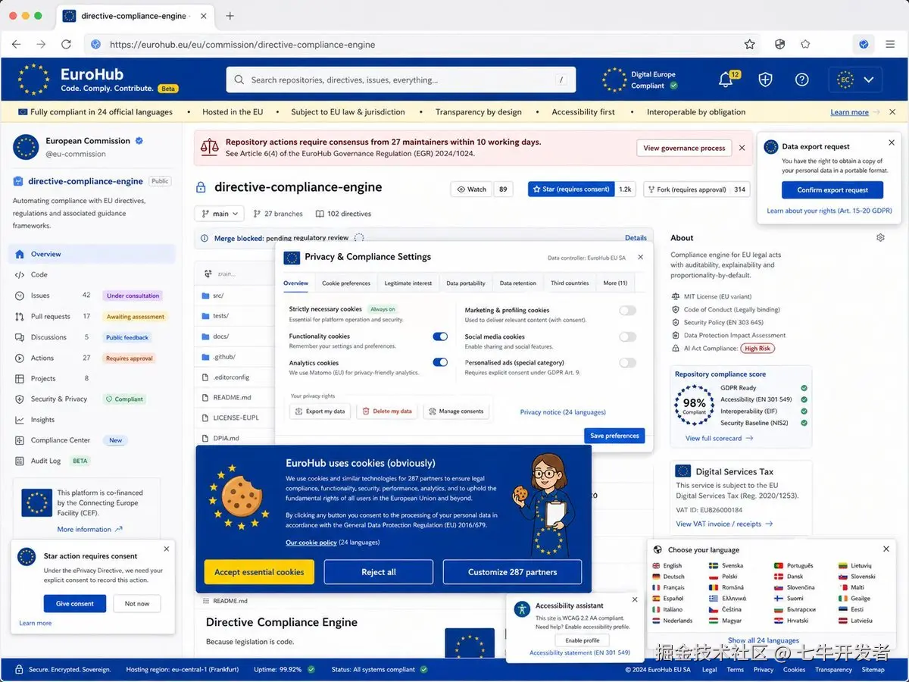Click Save preferences button
Image resolution: width=909 pixels, height=682 pixels.
(614, 436)
